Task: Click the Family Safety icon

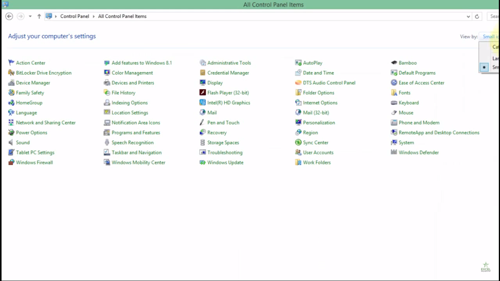Action: click(x=11, y=93)
